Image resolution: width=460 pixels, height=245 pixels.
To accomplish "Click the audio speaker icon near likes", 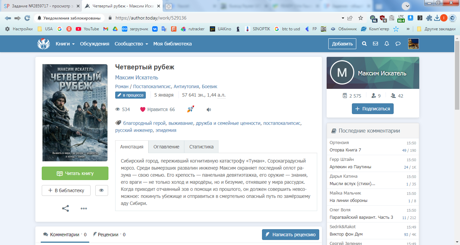I will click(x=209, y=109).
